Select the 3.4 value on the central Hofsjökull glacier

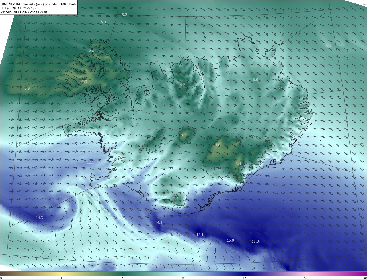click(x=184, y=134)
